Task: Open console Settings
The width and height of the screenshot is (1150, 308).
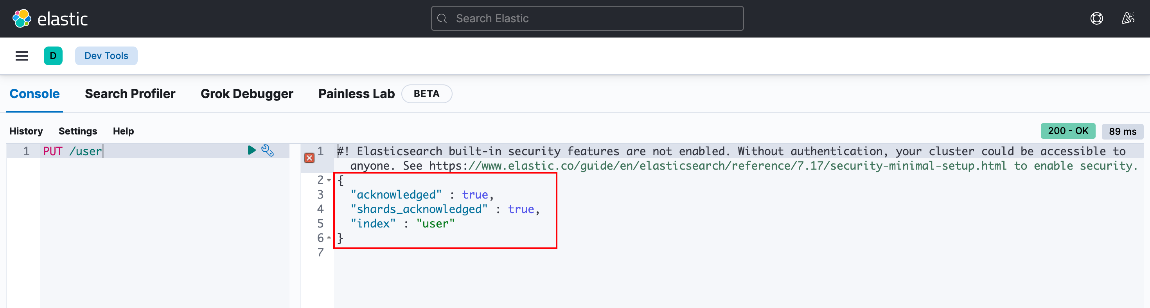Action: point(78,131)
